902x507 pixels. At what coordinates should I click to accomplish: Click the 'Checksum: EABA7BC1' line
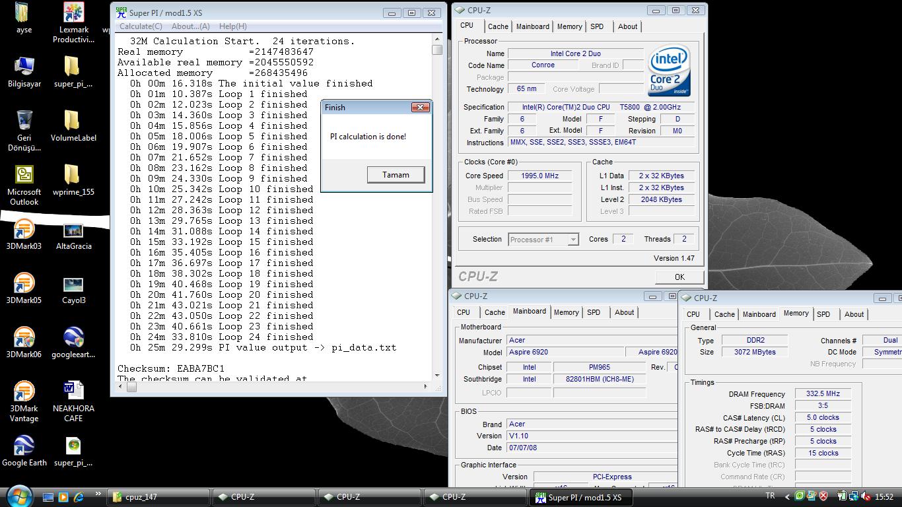coord(171,368)
